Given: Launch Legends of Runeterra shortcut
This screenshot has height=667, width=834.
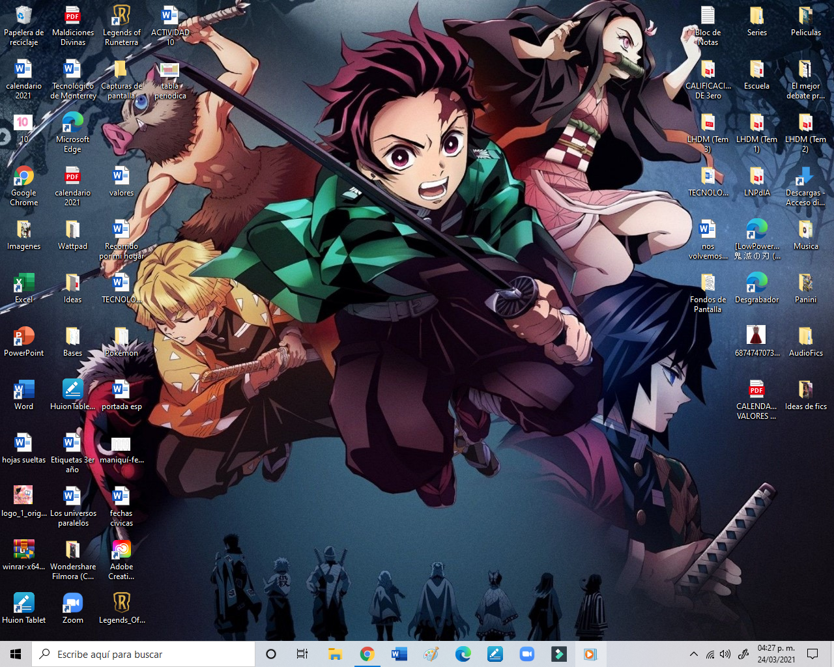Looking at the screenshot, I should (x=121, y=26).
